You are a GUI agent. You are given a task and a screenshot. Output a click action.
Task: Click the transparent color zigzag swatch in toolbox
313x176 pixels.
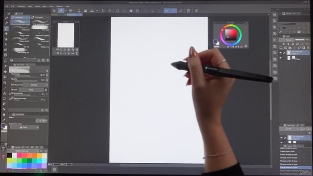coord(4,132)
